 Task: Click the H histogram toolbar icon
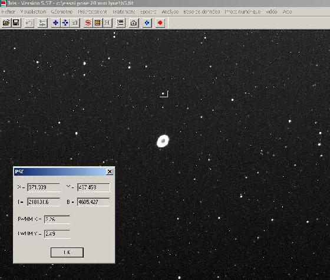(x=107, y=23)
